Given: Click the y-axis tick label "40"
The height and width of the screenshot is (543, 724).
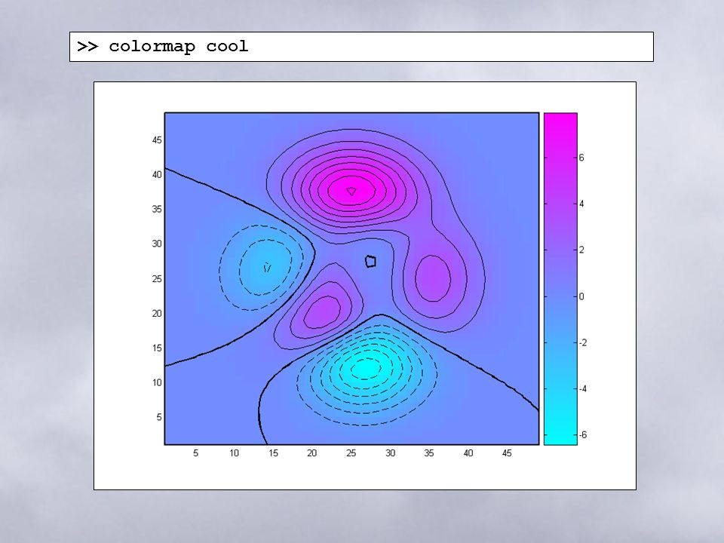Looking at the screenshot, I should pyautogui.click(x=157, y=174).
